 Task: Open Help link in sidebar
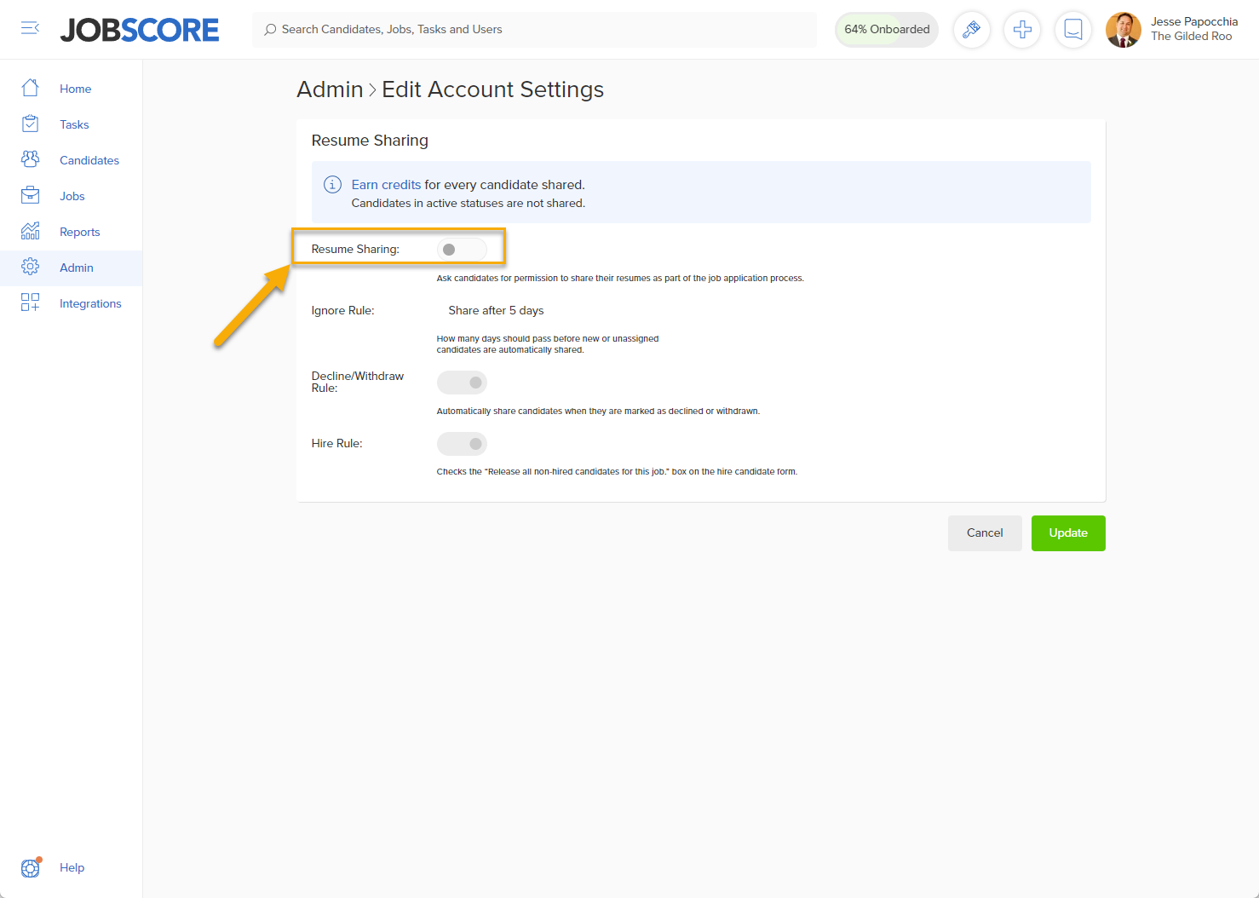(72, 867)
